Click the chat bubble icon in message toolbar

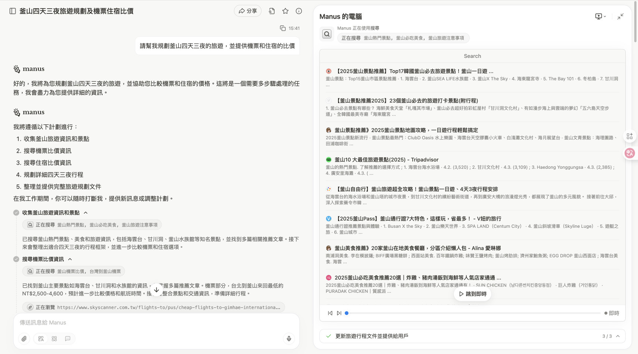tap(68, 339)
